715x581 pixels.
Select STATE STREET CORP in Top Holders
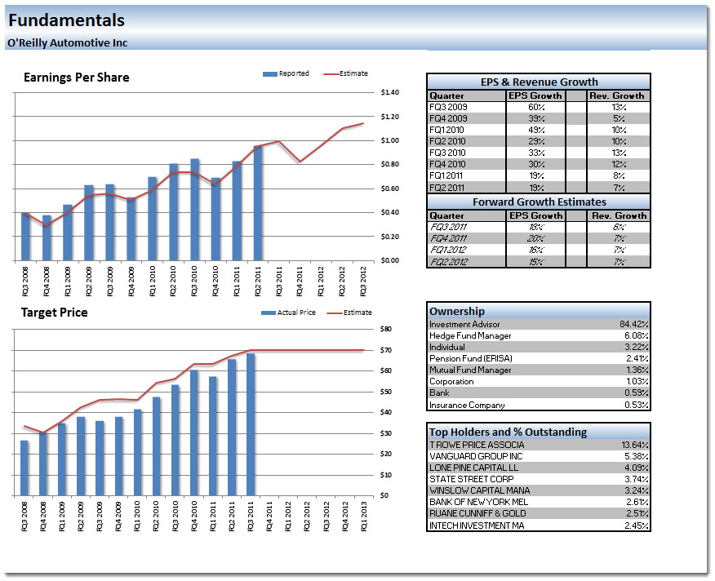coord(471,479)
